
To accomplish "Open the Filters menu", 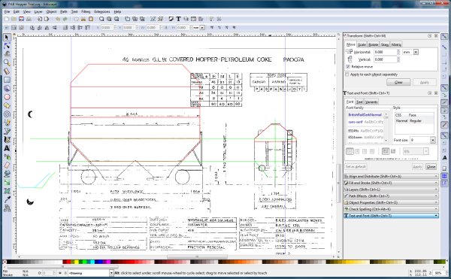I will [86, 12].
